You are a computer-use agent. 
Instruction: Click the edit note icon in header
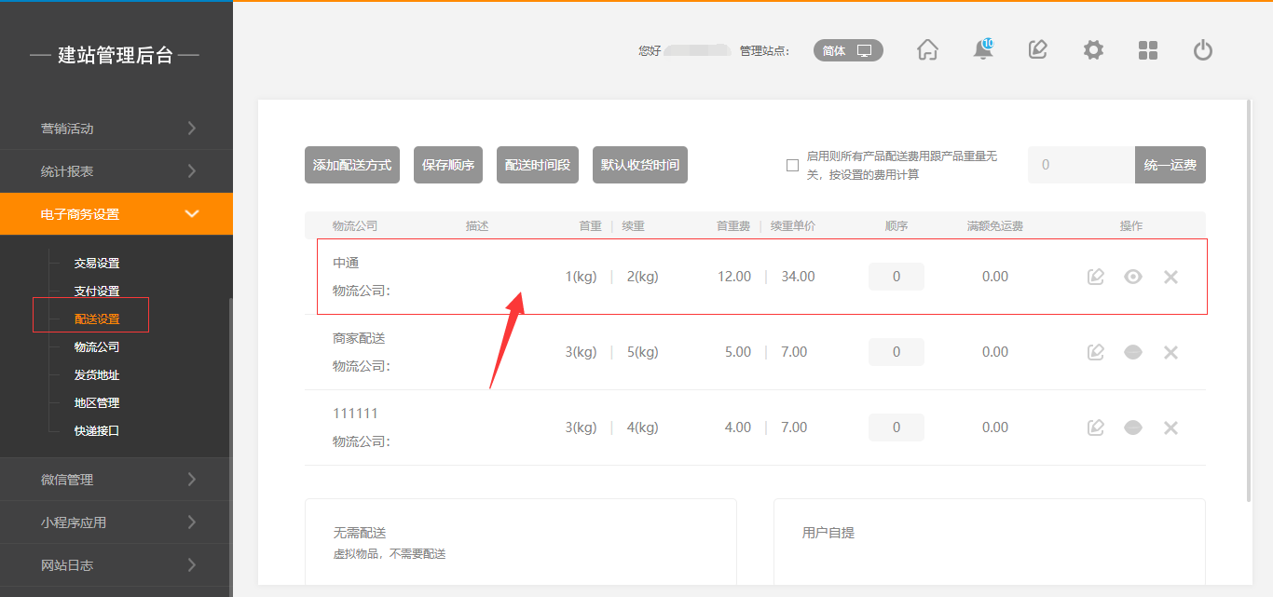[1038, 50]
